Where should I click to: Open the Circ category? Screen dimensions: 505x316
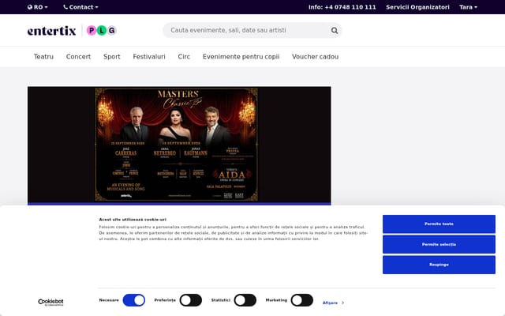click(184, 57)
